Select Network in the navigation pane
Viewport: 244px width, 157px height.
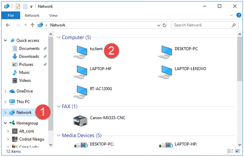[x=24, y=112]
